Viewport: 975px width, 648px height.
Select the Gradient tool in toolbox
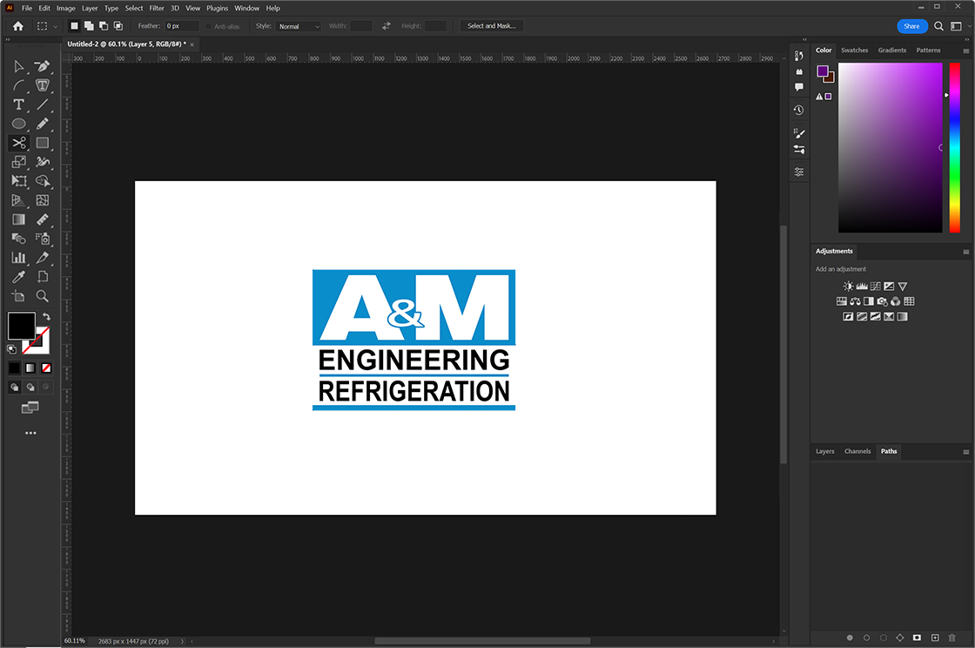(18, 219)
